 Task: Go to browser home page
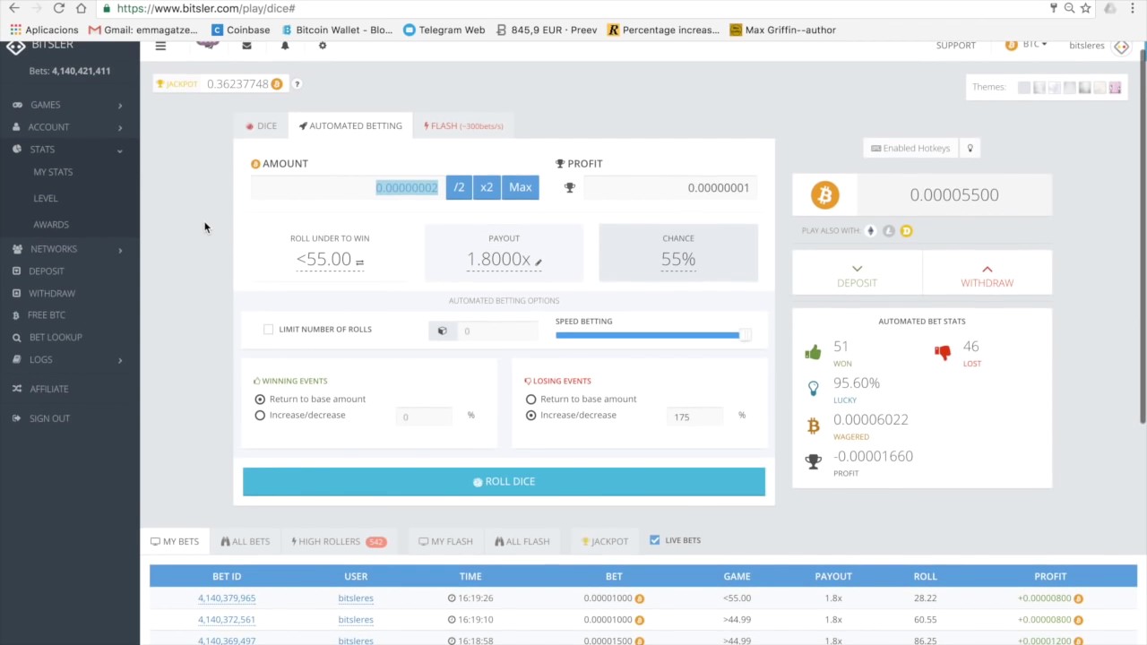(81, 8)
